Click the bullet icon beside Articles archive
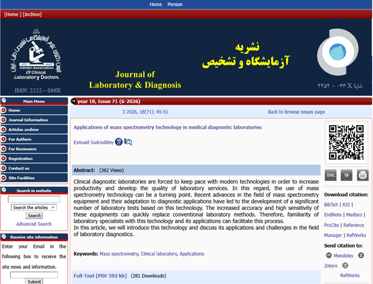 [x=3, y=129]
